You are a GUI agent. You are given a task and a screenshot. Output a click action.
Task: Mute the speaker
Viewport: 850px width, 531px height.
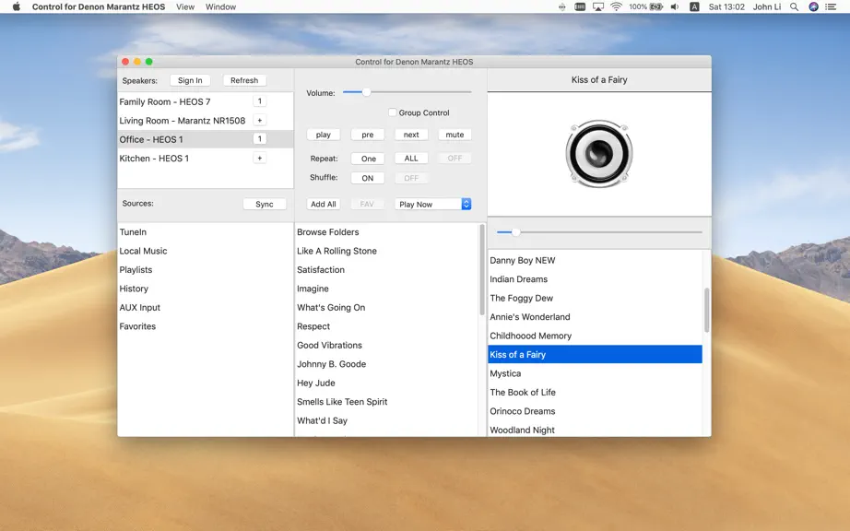point(455,135)
